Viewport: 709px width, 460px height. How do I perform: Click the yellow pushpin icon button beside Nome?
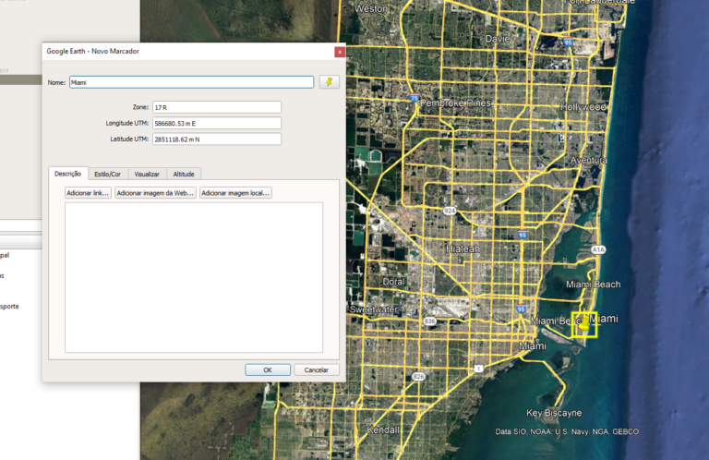point(329,82)
